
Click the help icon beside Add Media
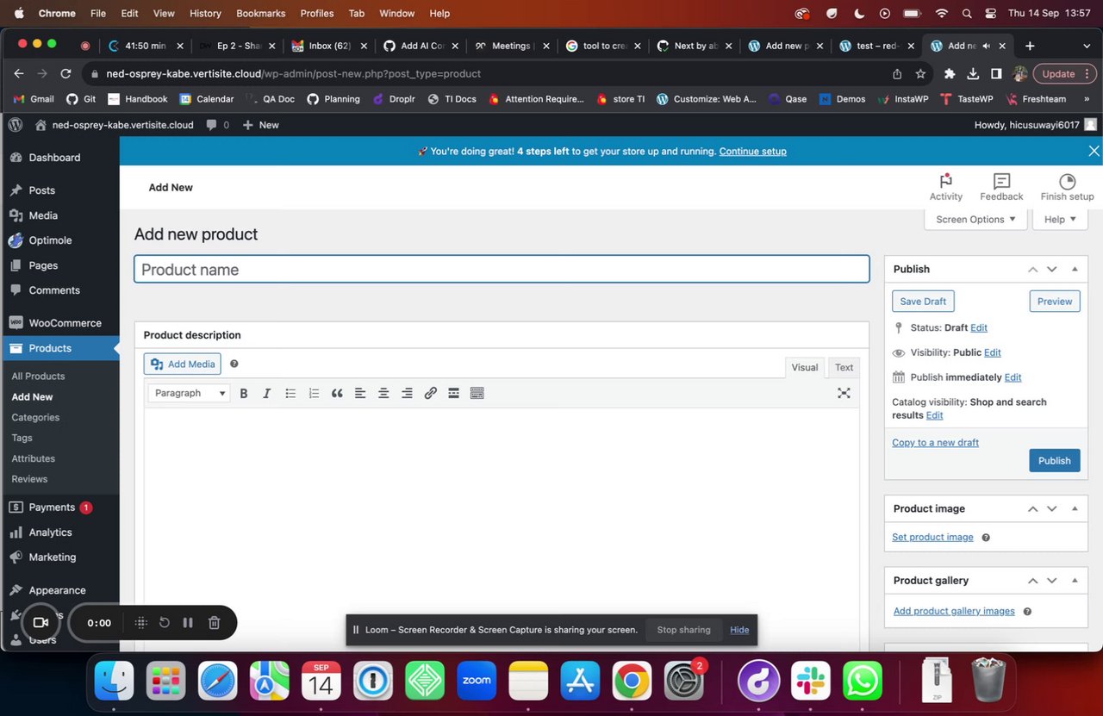tap(234, 364)
